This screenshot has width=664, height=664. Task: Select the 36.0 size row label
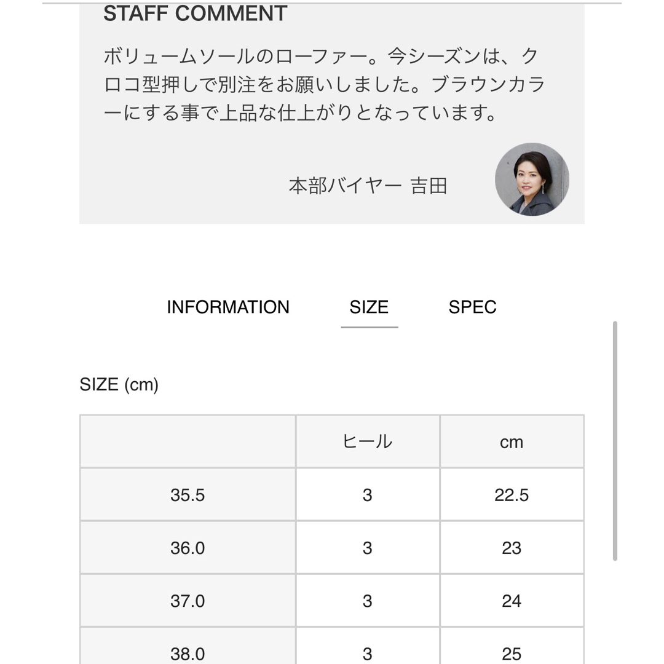click(x=188, y=548)
